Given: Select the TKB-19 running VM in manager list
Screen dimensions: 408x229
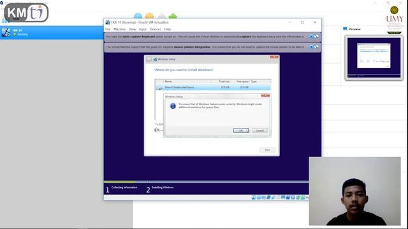Looking at the screenshot, I should click(52, 32).
